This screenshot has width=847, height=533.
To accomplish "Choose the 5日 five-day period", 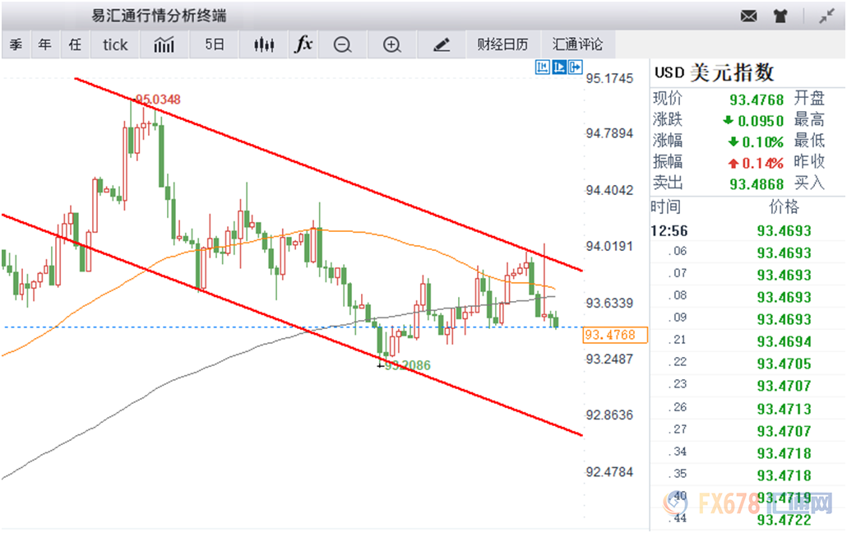I will click(x=214, y=44).
